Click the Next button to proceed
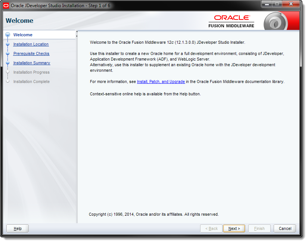This screenshot has width=308, height=243. pyautogui.click(x=234, y=228)
